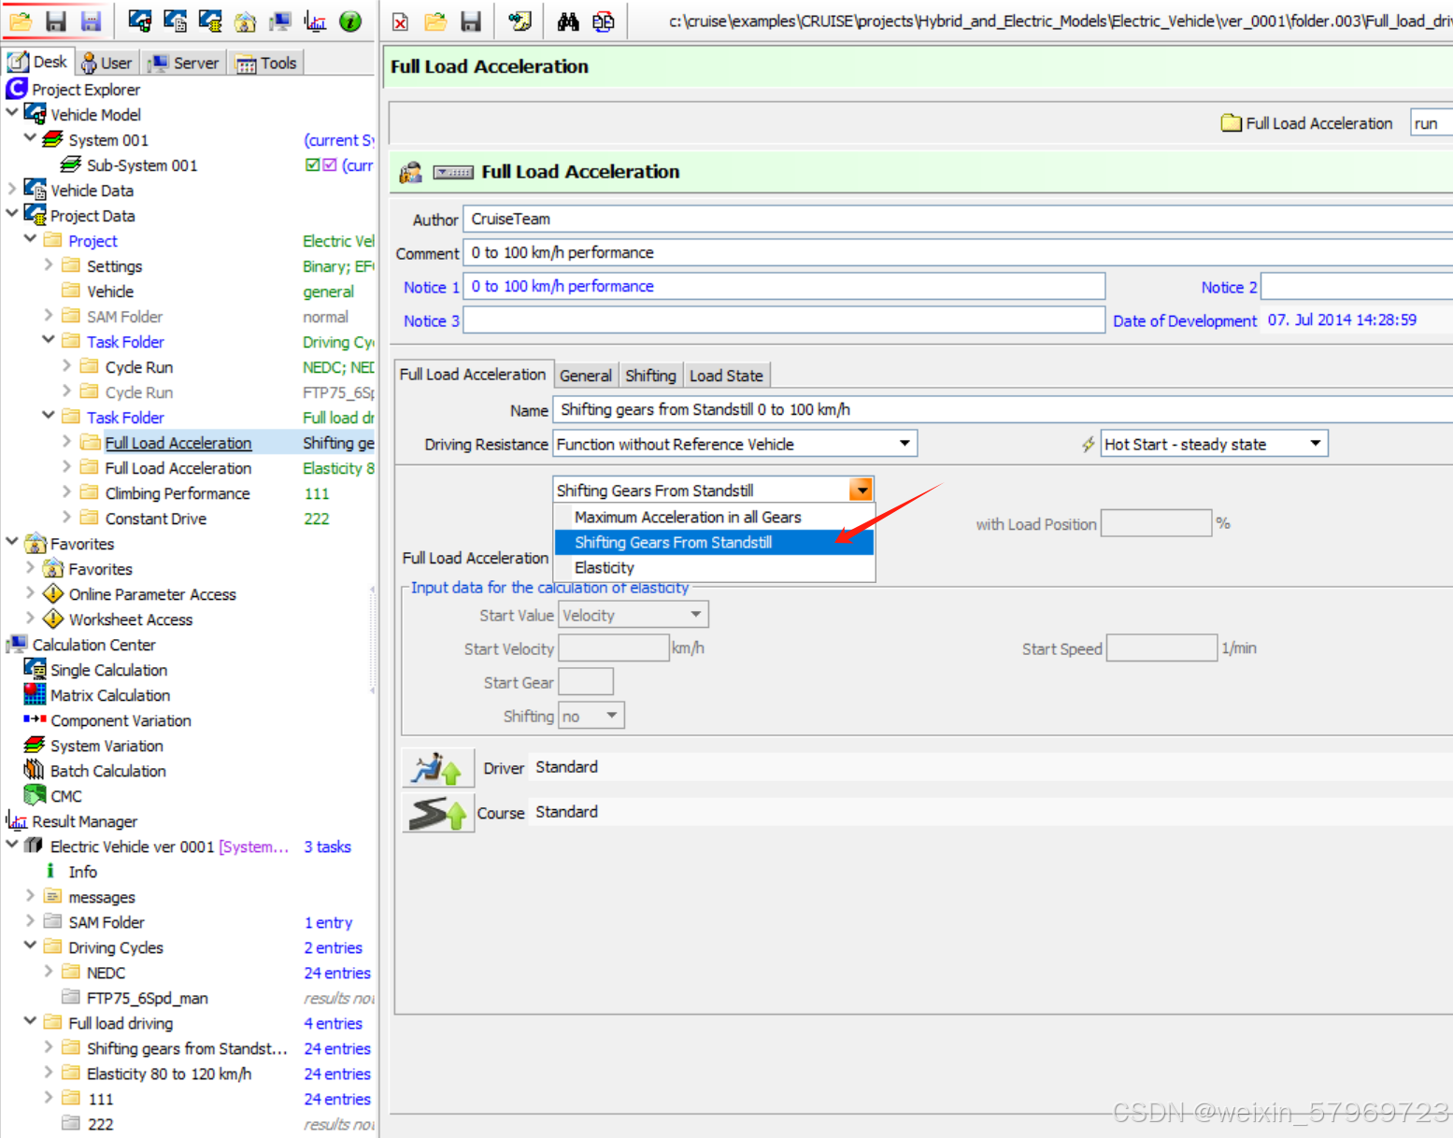Click the Notice 3 blue label
1453x1138 pixels.
431,320
